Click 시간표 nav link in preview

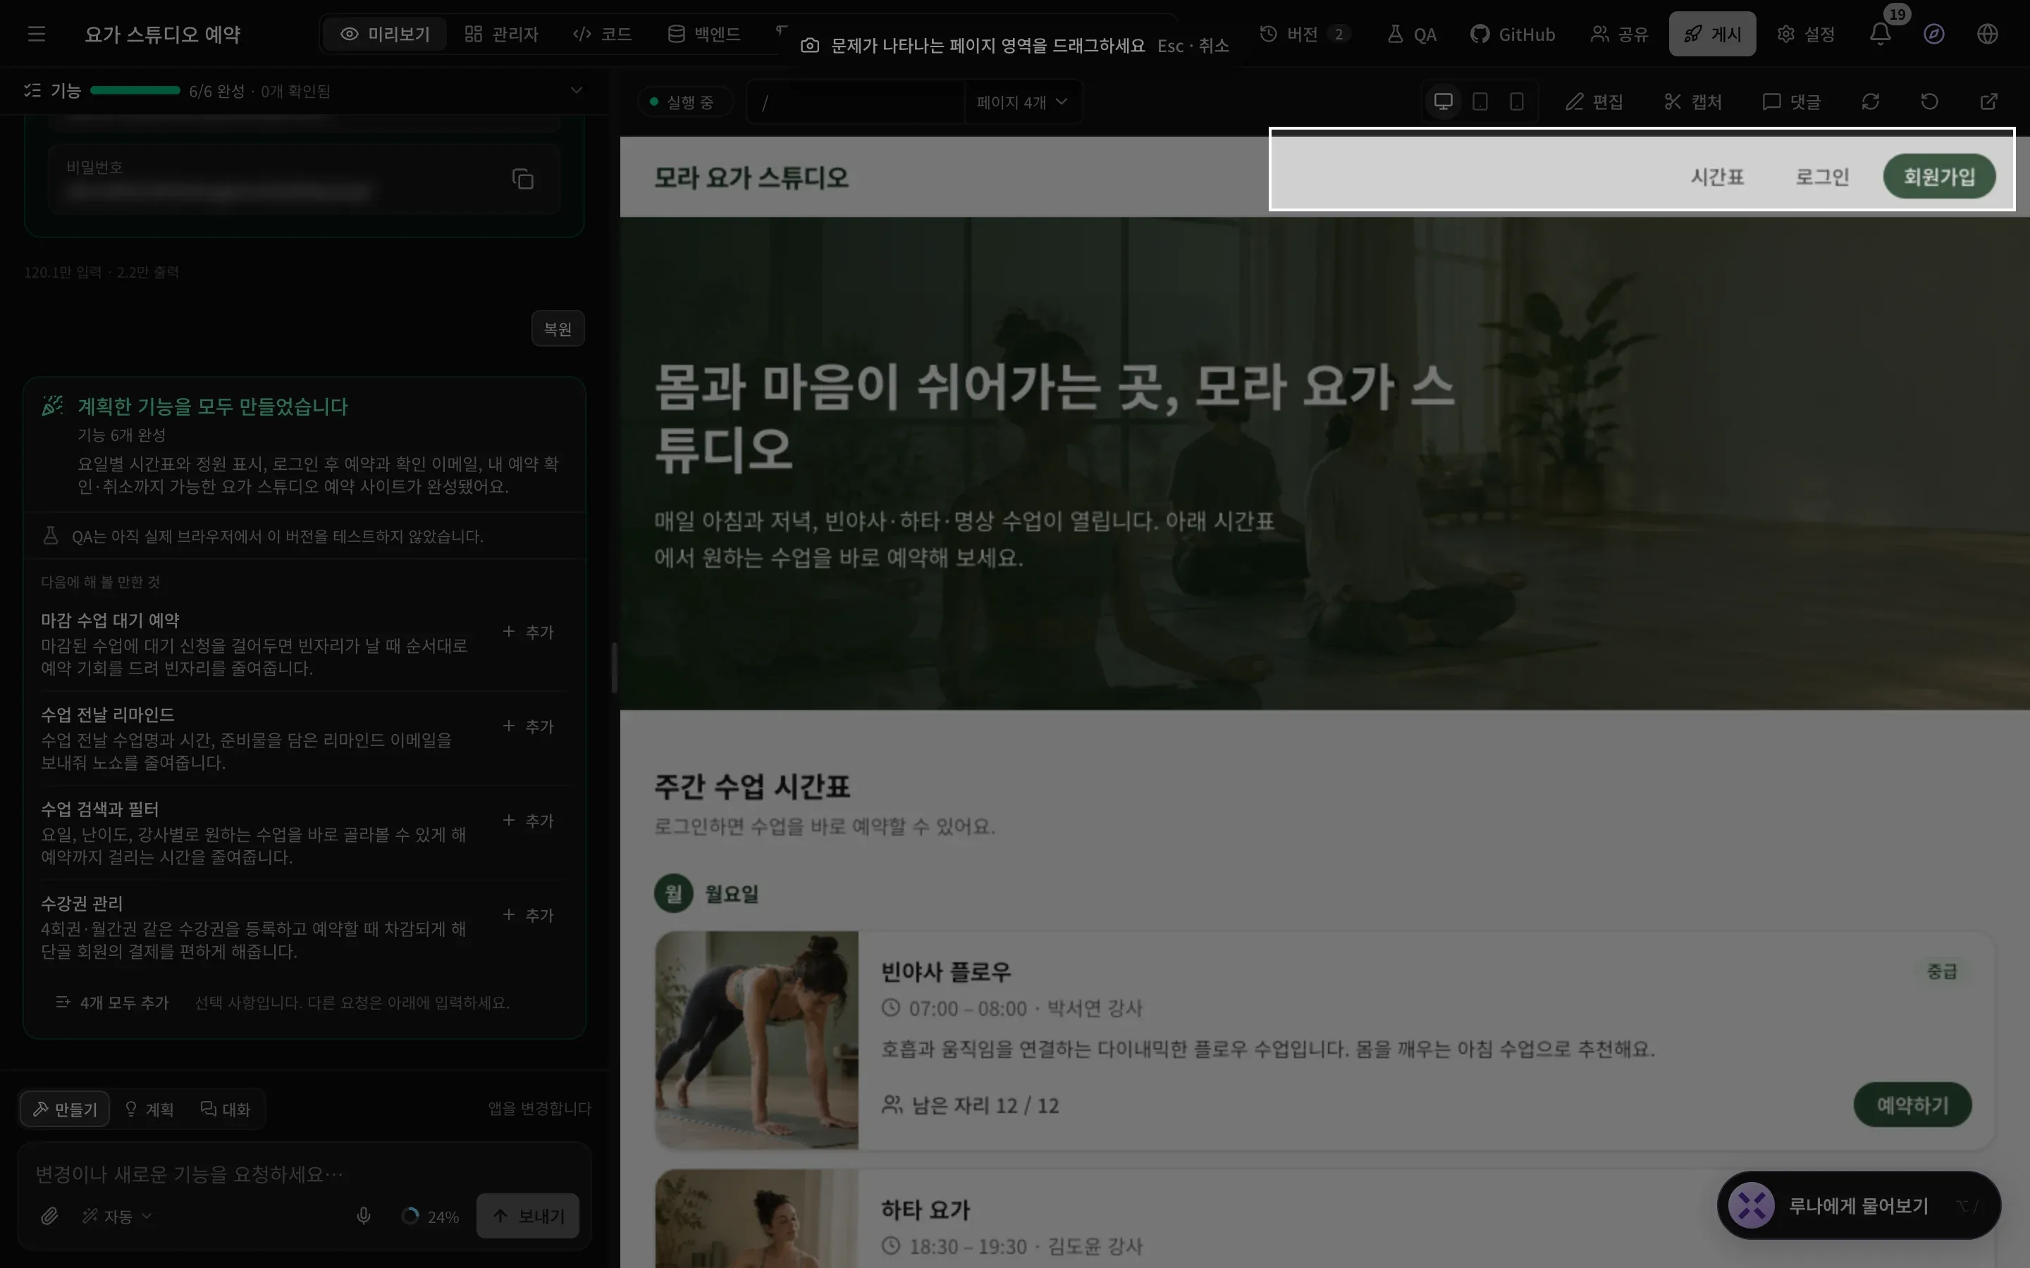point(1717,176)
